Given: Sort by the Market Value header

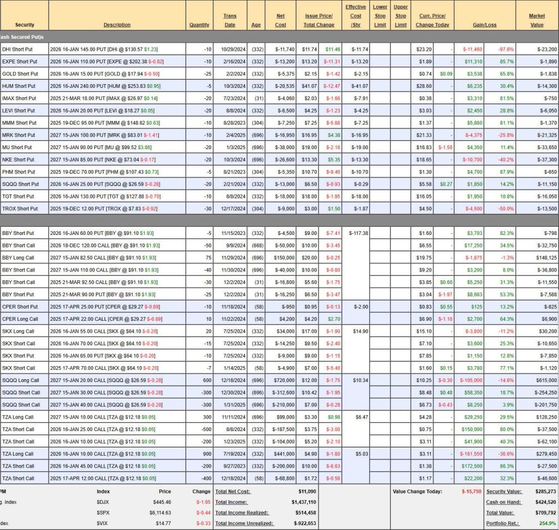Looking at the screenshot, I should pyautogui.click(x=537, y=20).
